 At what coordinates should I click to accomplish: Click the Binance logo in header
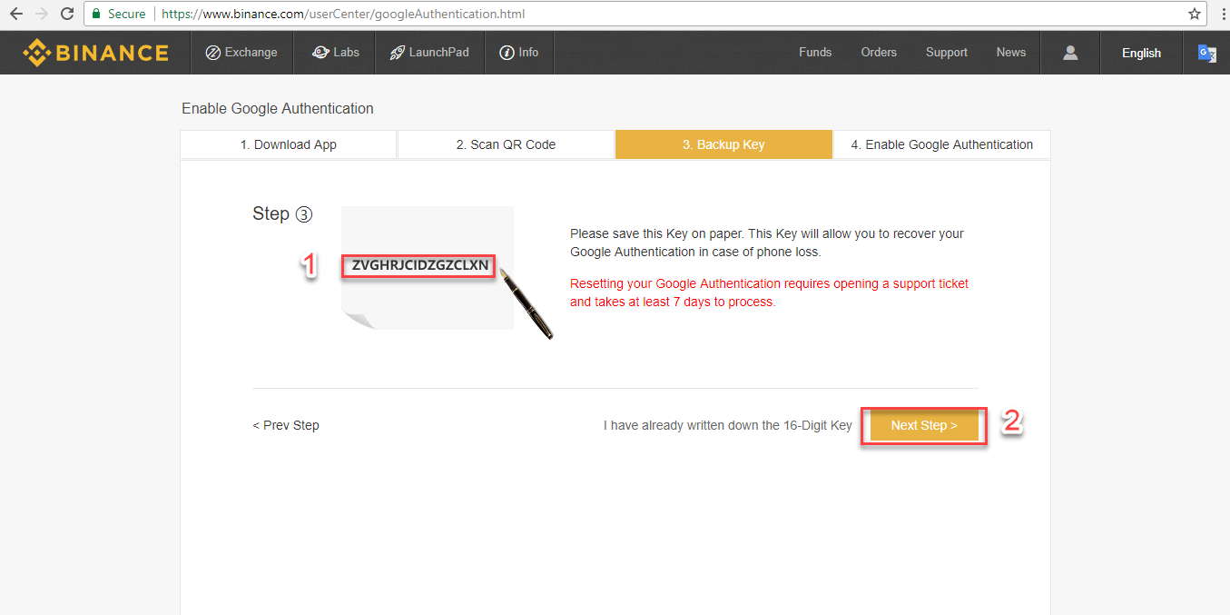click(x=95, y=53)
